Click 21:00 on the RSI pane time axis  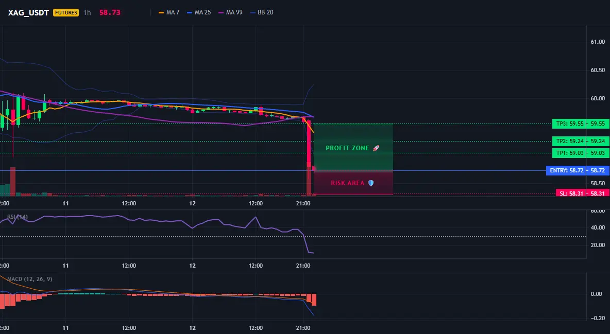pos(303,266)
